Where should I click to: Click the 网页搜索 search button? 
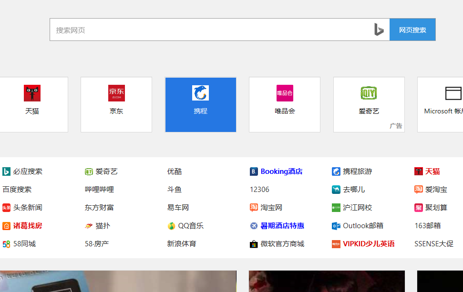pos(412,30)
